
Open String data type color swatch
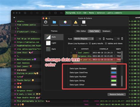(114, 81)
